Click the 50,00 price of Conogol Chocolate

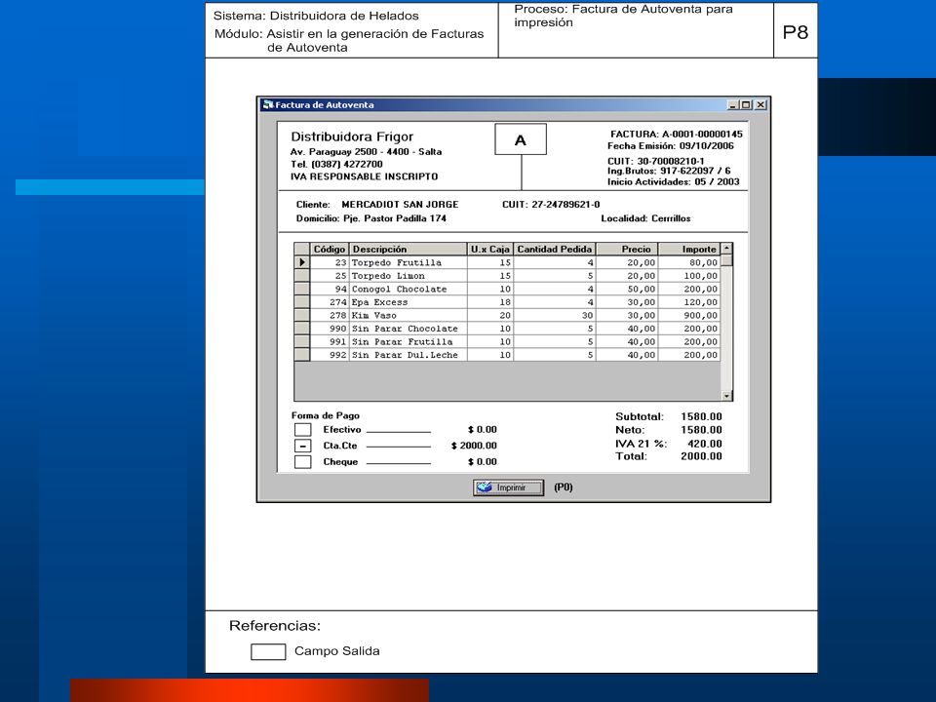pos(627,289)
